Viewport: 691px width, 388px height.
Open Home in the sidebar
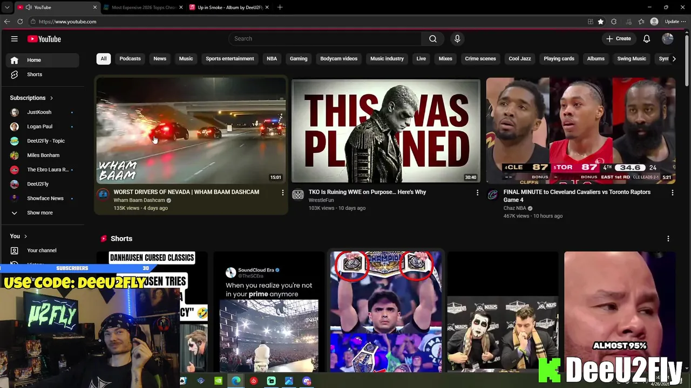point(43,60)
